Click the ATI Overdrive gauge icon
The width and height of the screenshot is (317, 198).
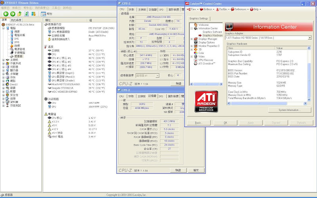tap(196, 63)
